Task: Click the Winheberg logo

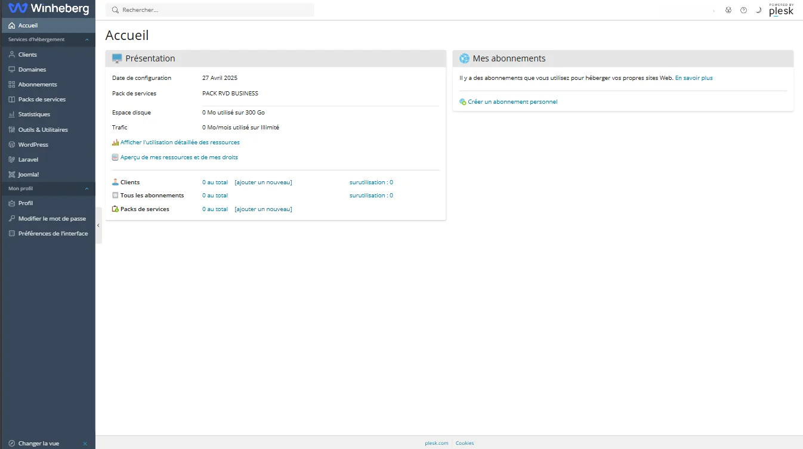Action: coord(48,8)
